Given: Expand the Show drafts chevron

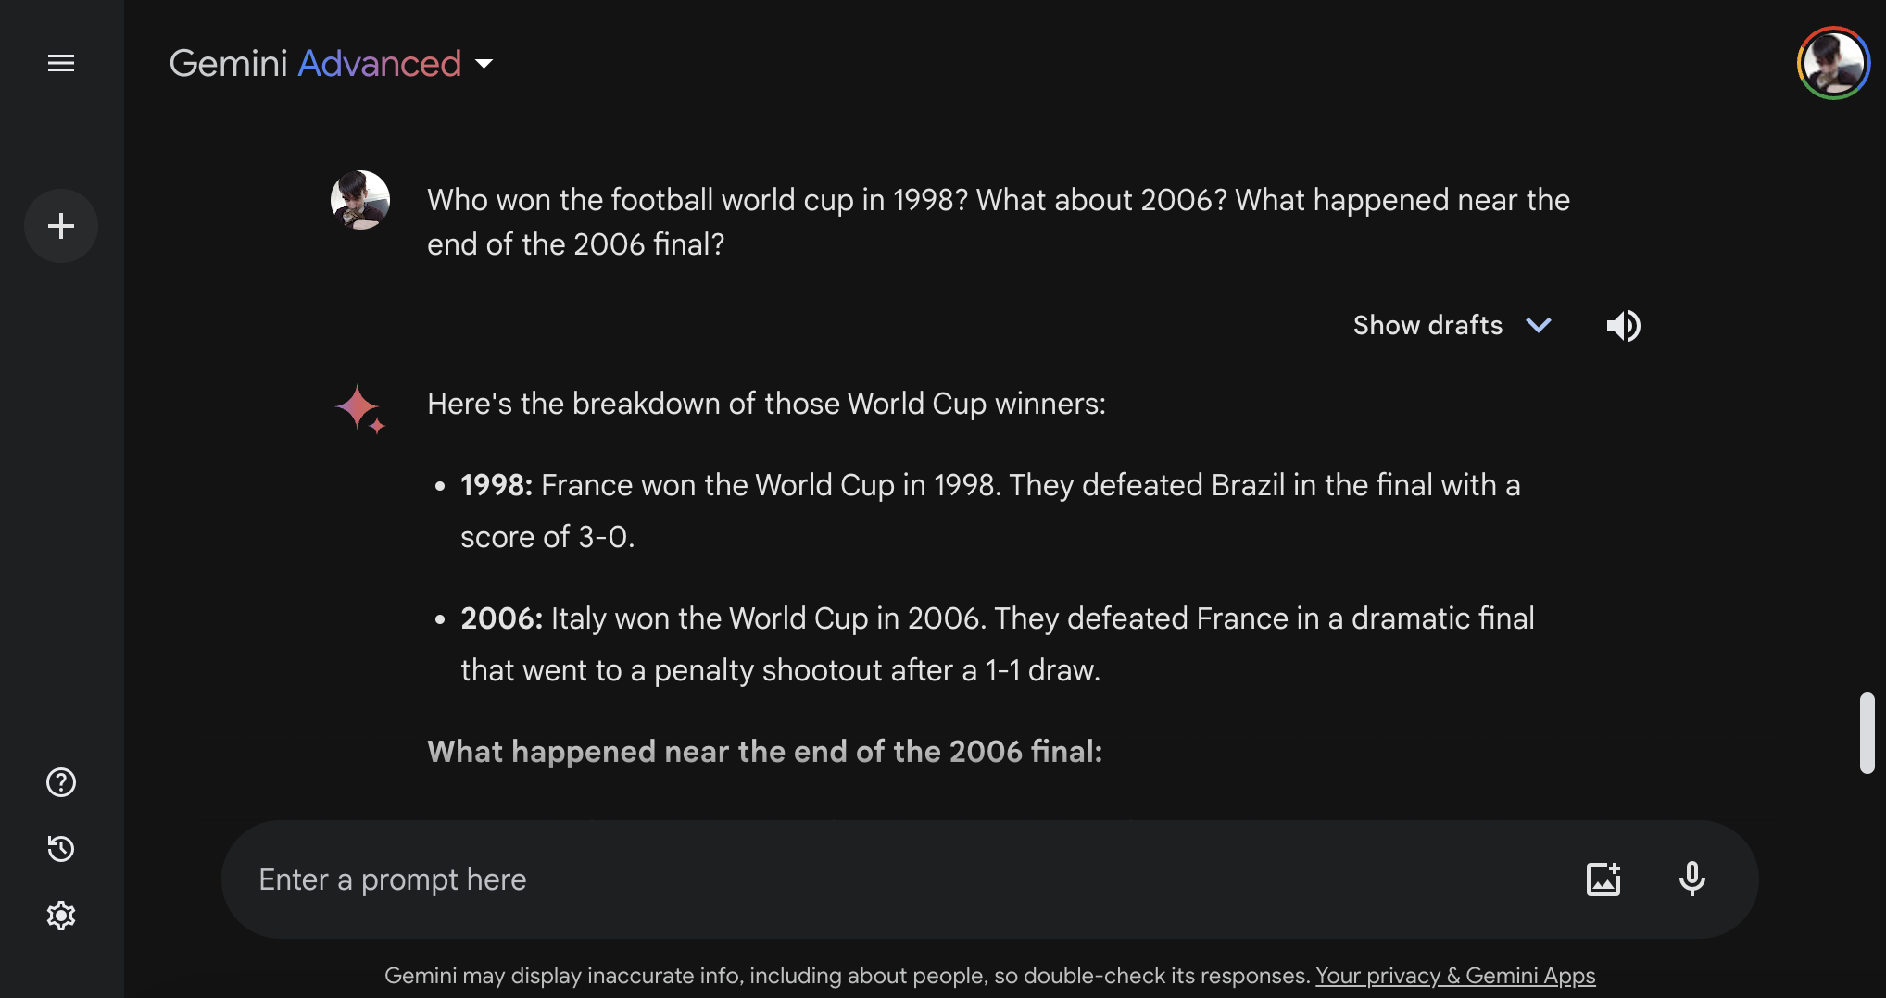Looking at the screenshot, I should pyautogui.click(x=1539, y=325).
